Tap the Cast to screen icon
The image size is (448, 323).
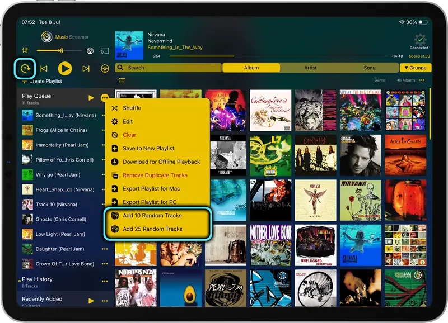point(105,51)
